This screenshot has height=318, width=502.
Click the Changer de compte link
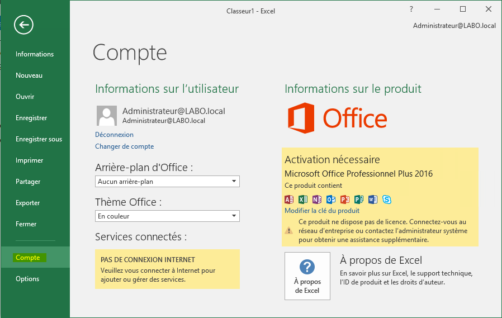125,146
